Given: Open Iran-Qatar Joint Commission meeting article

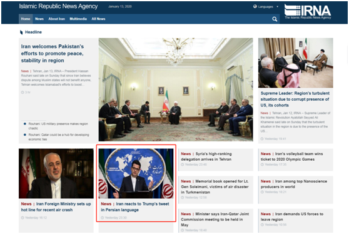Looking at the screenshot, I should [215, 220].
